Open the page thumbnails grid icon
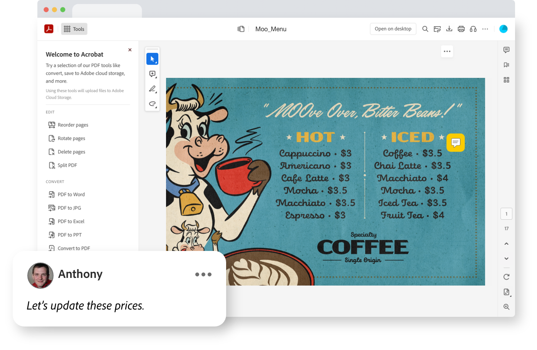 point(507,80)
